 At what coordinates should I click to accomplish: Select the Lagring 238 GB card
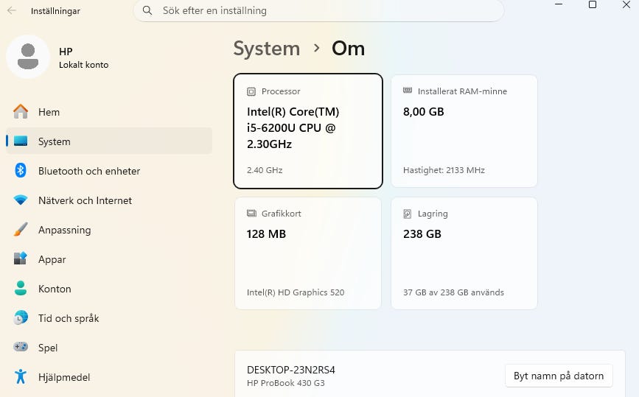(464, 253)
